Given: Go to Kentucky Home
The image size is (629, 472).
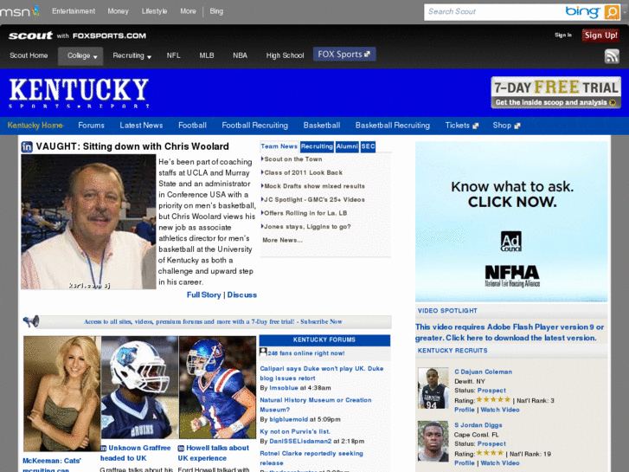Looking at the screenshot, I should tap(35, 126).
